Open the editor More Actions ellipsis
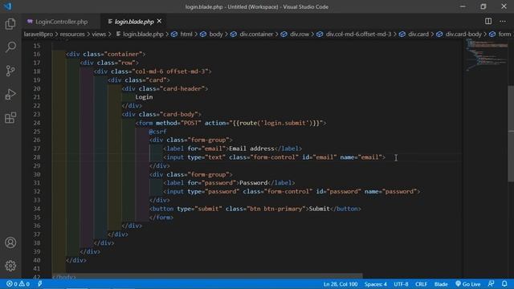 coord(503,22)
